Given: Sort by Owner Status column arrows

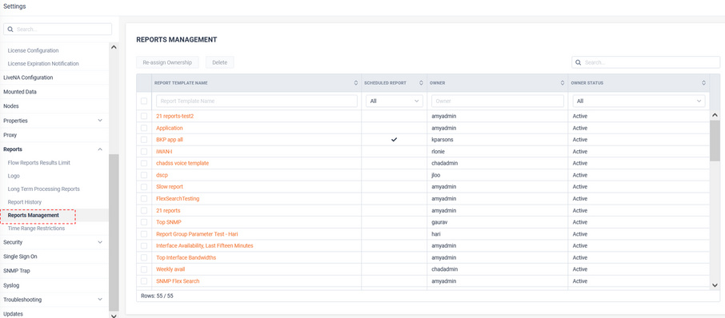Looking at the screenshot, I should [703, 83].
